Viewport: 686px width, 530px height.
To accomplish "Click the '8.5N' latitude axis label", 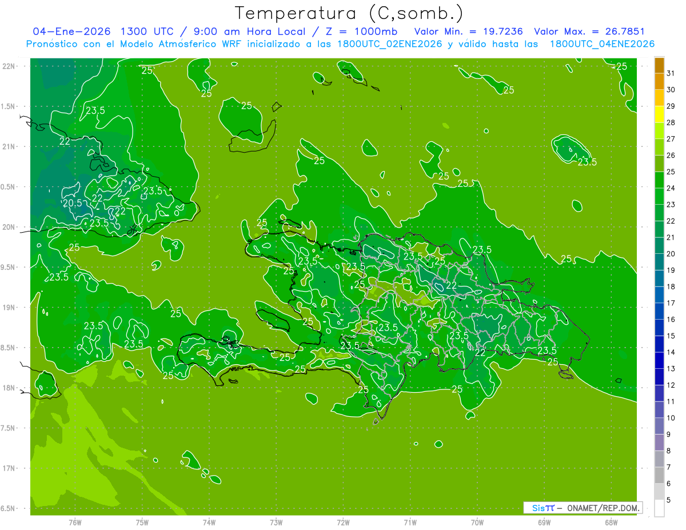I will point(9,348).
